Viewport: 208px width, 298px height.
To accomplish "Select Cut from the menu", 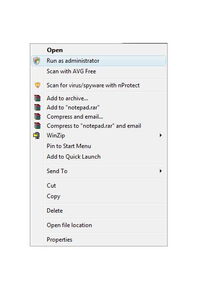I will [99, 186].
